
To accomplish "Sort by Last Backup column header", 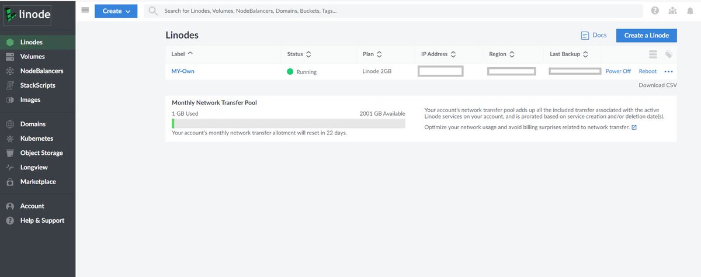I will [569, 54].
